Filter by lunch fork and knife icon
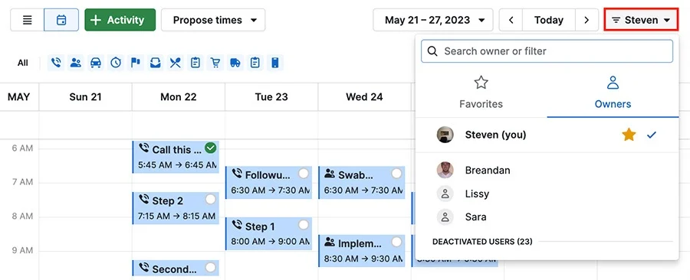 coord(175,63)
